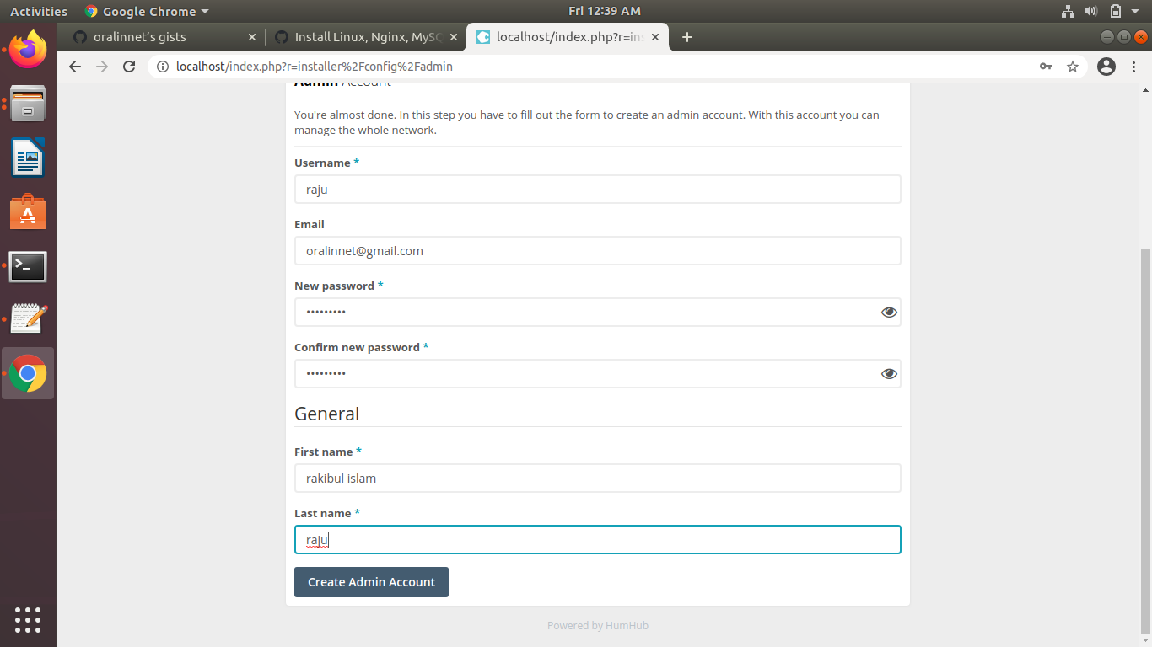This screenshot has width=1152, height=647.
Task: Launch Firefox from the dock
Action: tap(28, 50)
